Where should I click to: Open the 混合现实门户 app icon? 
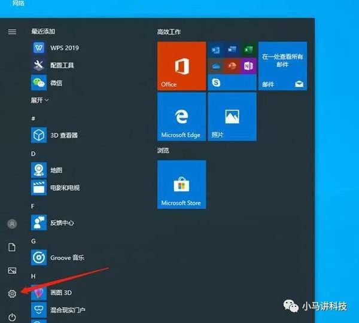click(x=39, y=310)
